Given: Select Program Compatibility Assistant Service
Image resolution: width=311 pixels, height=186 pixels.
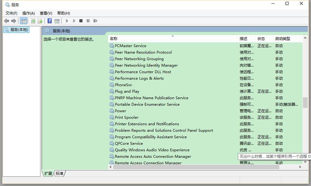Looking at the screenshot, I should point(205,137).
